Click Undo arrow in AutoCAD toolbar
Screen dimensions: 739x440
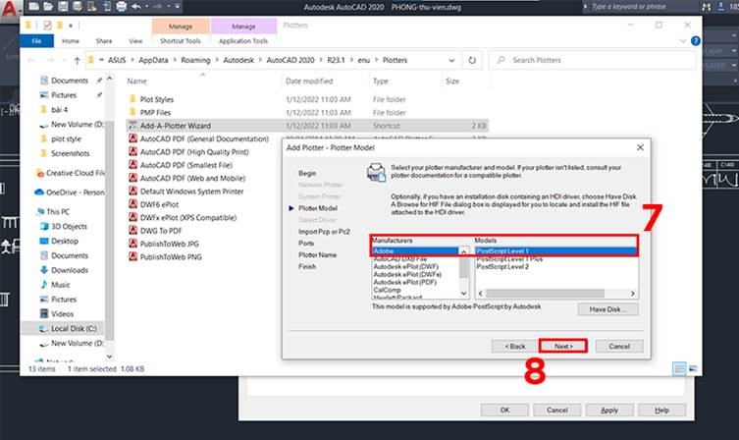(x=136, y=7)
